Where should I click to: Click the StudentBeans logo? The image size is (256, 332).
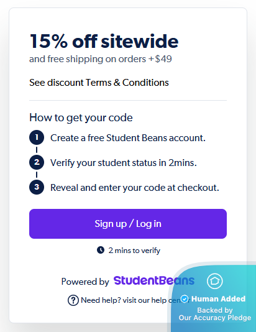(x=154, y=281)
